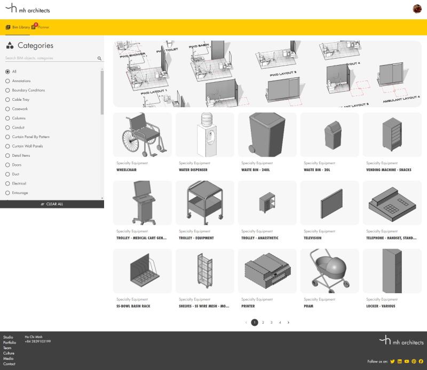Open the PWD layouts banner image
The width and height of the screenshot is (427, 370).
267,74
